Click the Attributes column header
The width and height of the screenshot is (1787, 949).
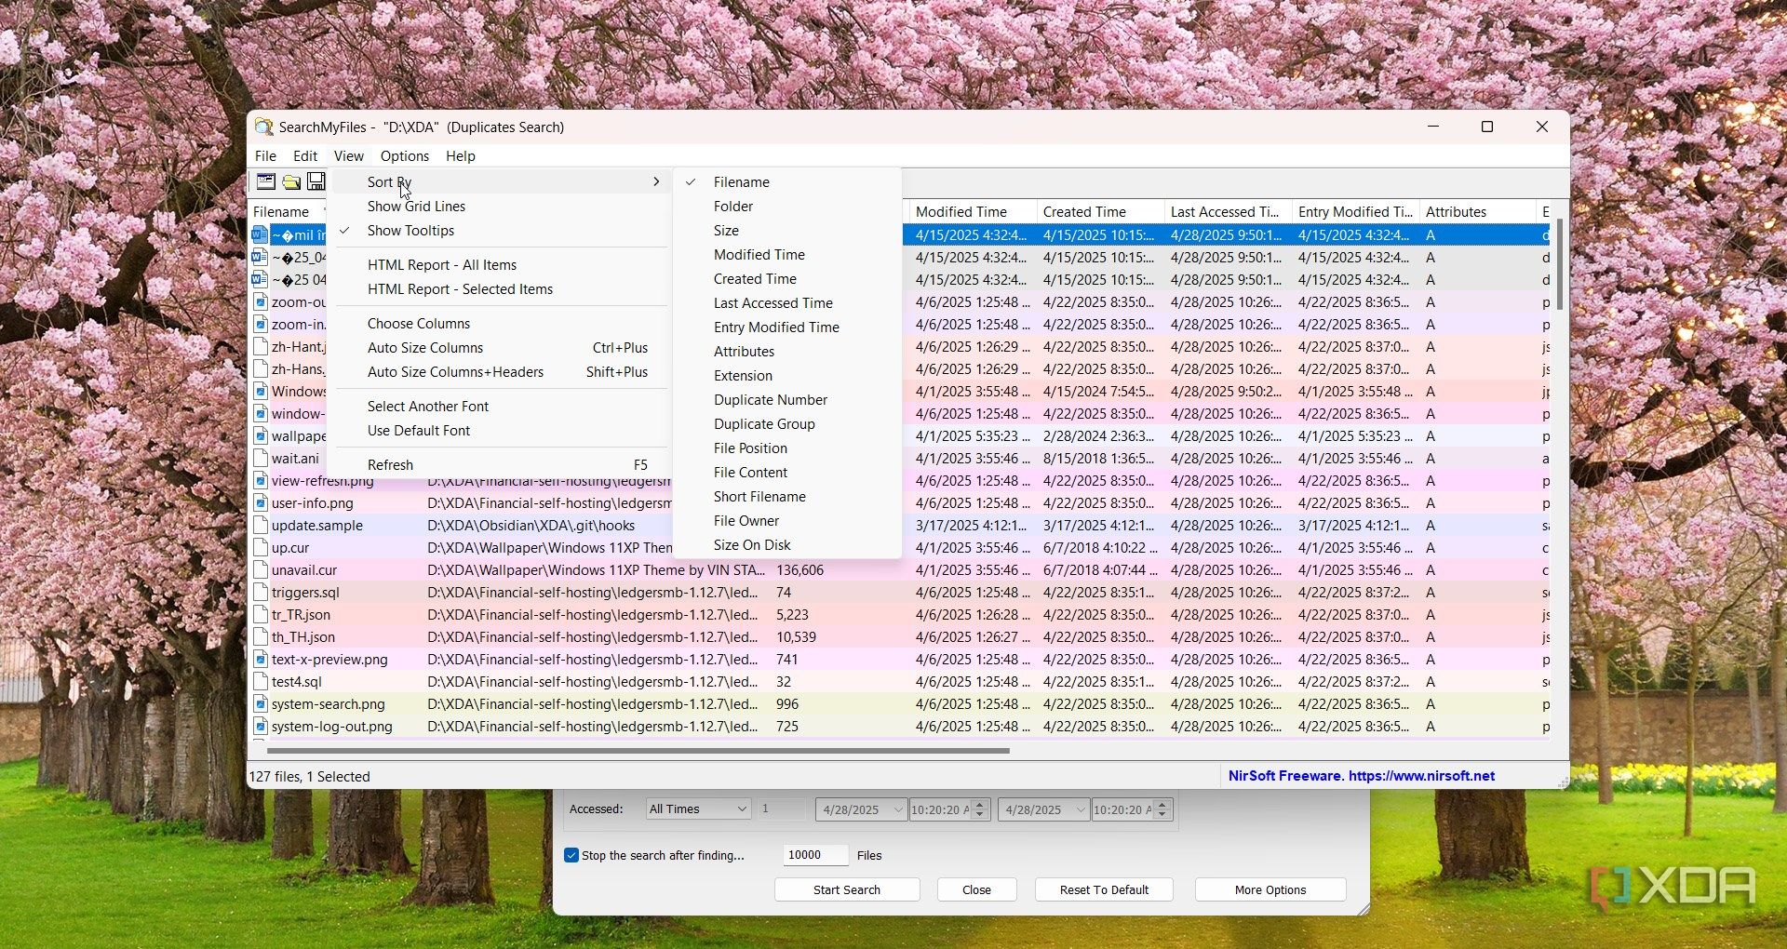click(1476, 212)
